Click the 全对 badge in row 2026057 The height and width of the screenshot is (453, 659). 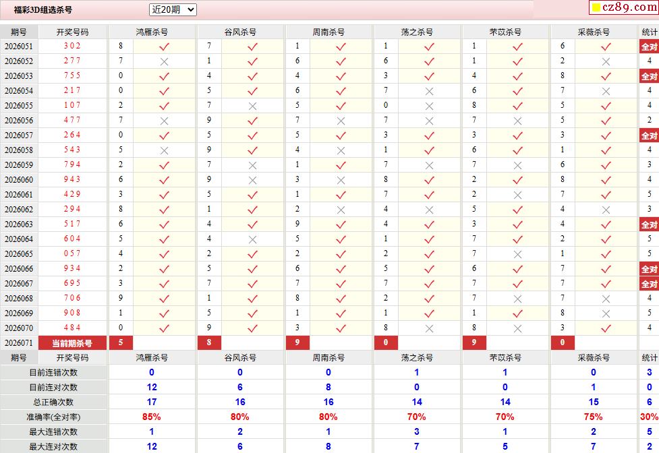click(649, 135)
